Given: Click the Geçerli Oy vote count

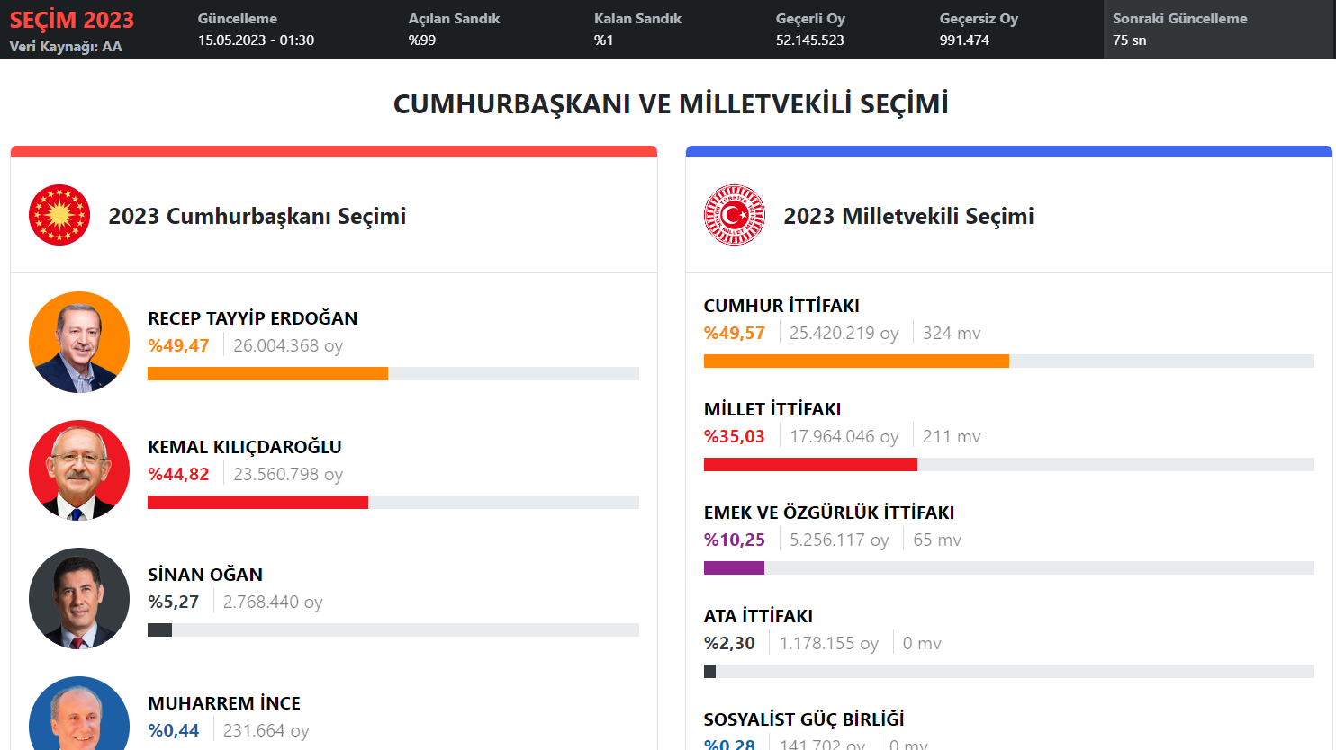Looking at the screenshot, I should (x=810, y=40).
